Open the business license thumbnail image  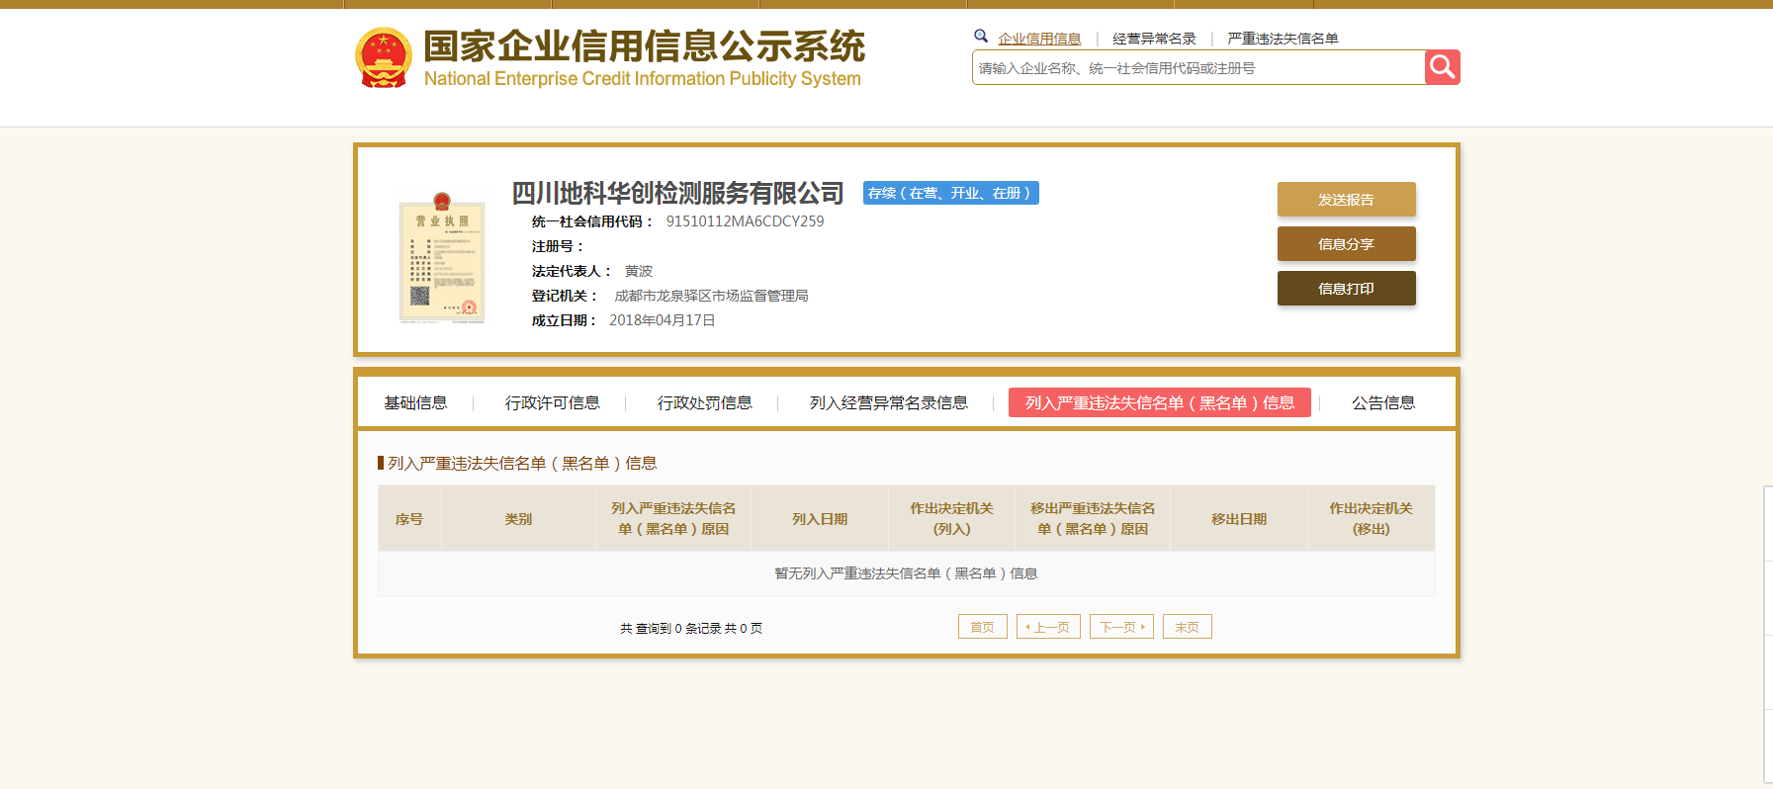coord(442,258)
